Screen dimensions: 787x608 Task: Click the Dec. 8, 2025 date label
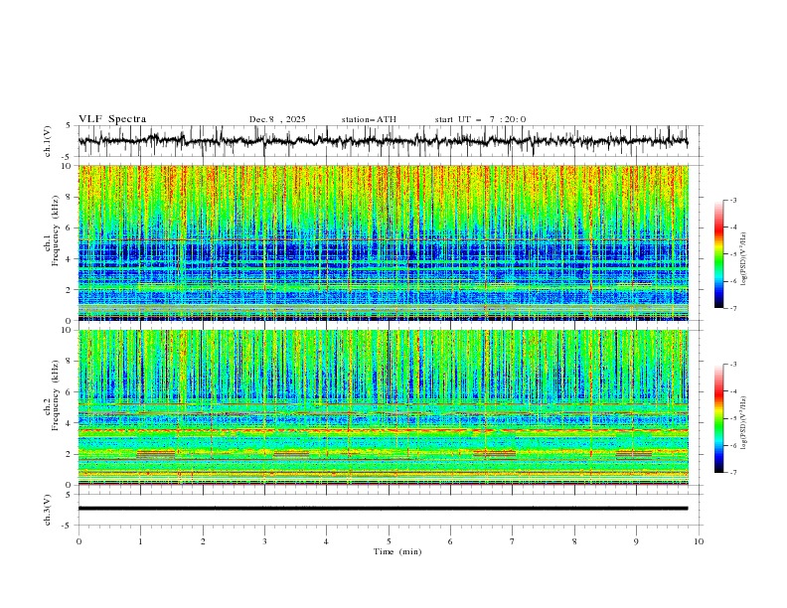(x=277, y=119)
